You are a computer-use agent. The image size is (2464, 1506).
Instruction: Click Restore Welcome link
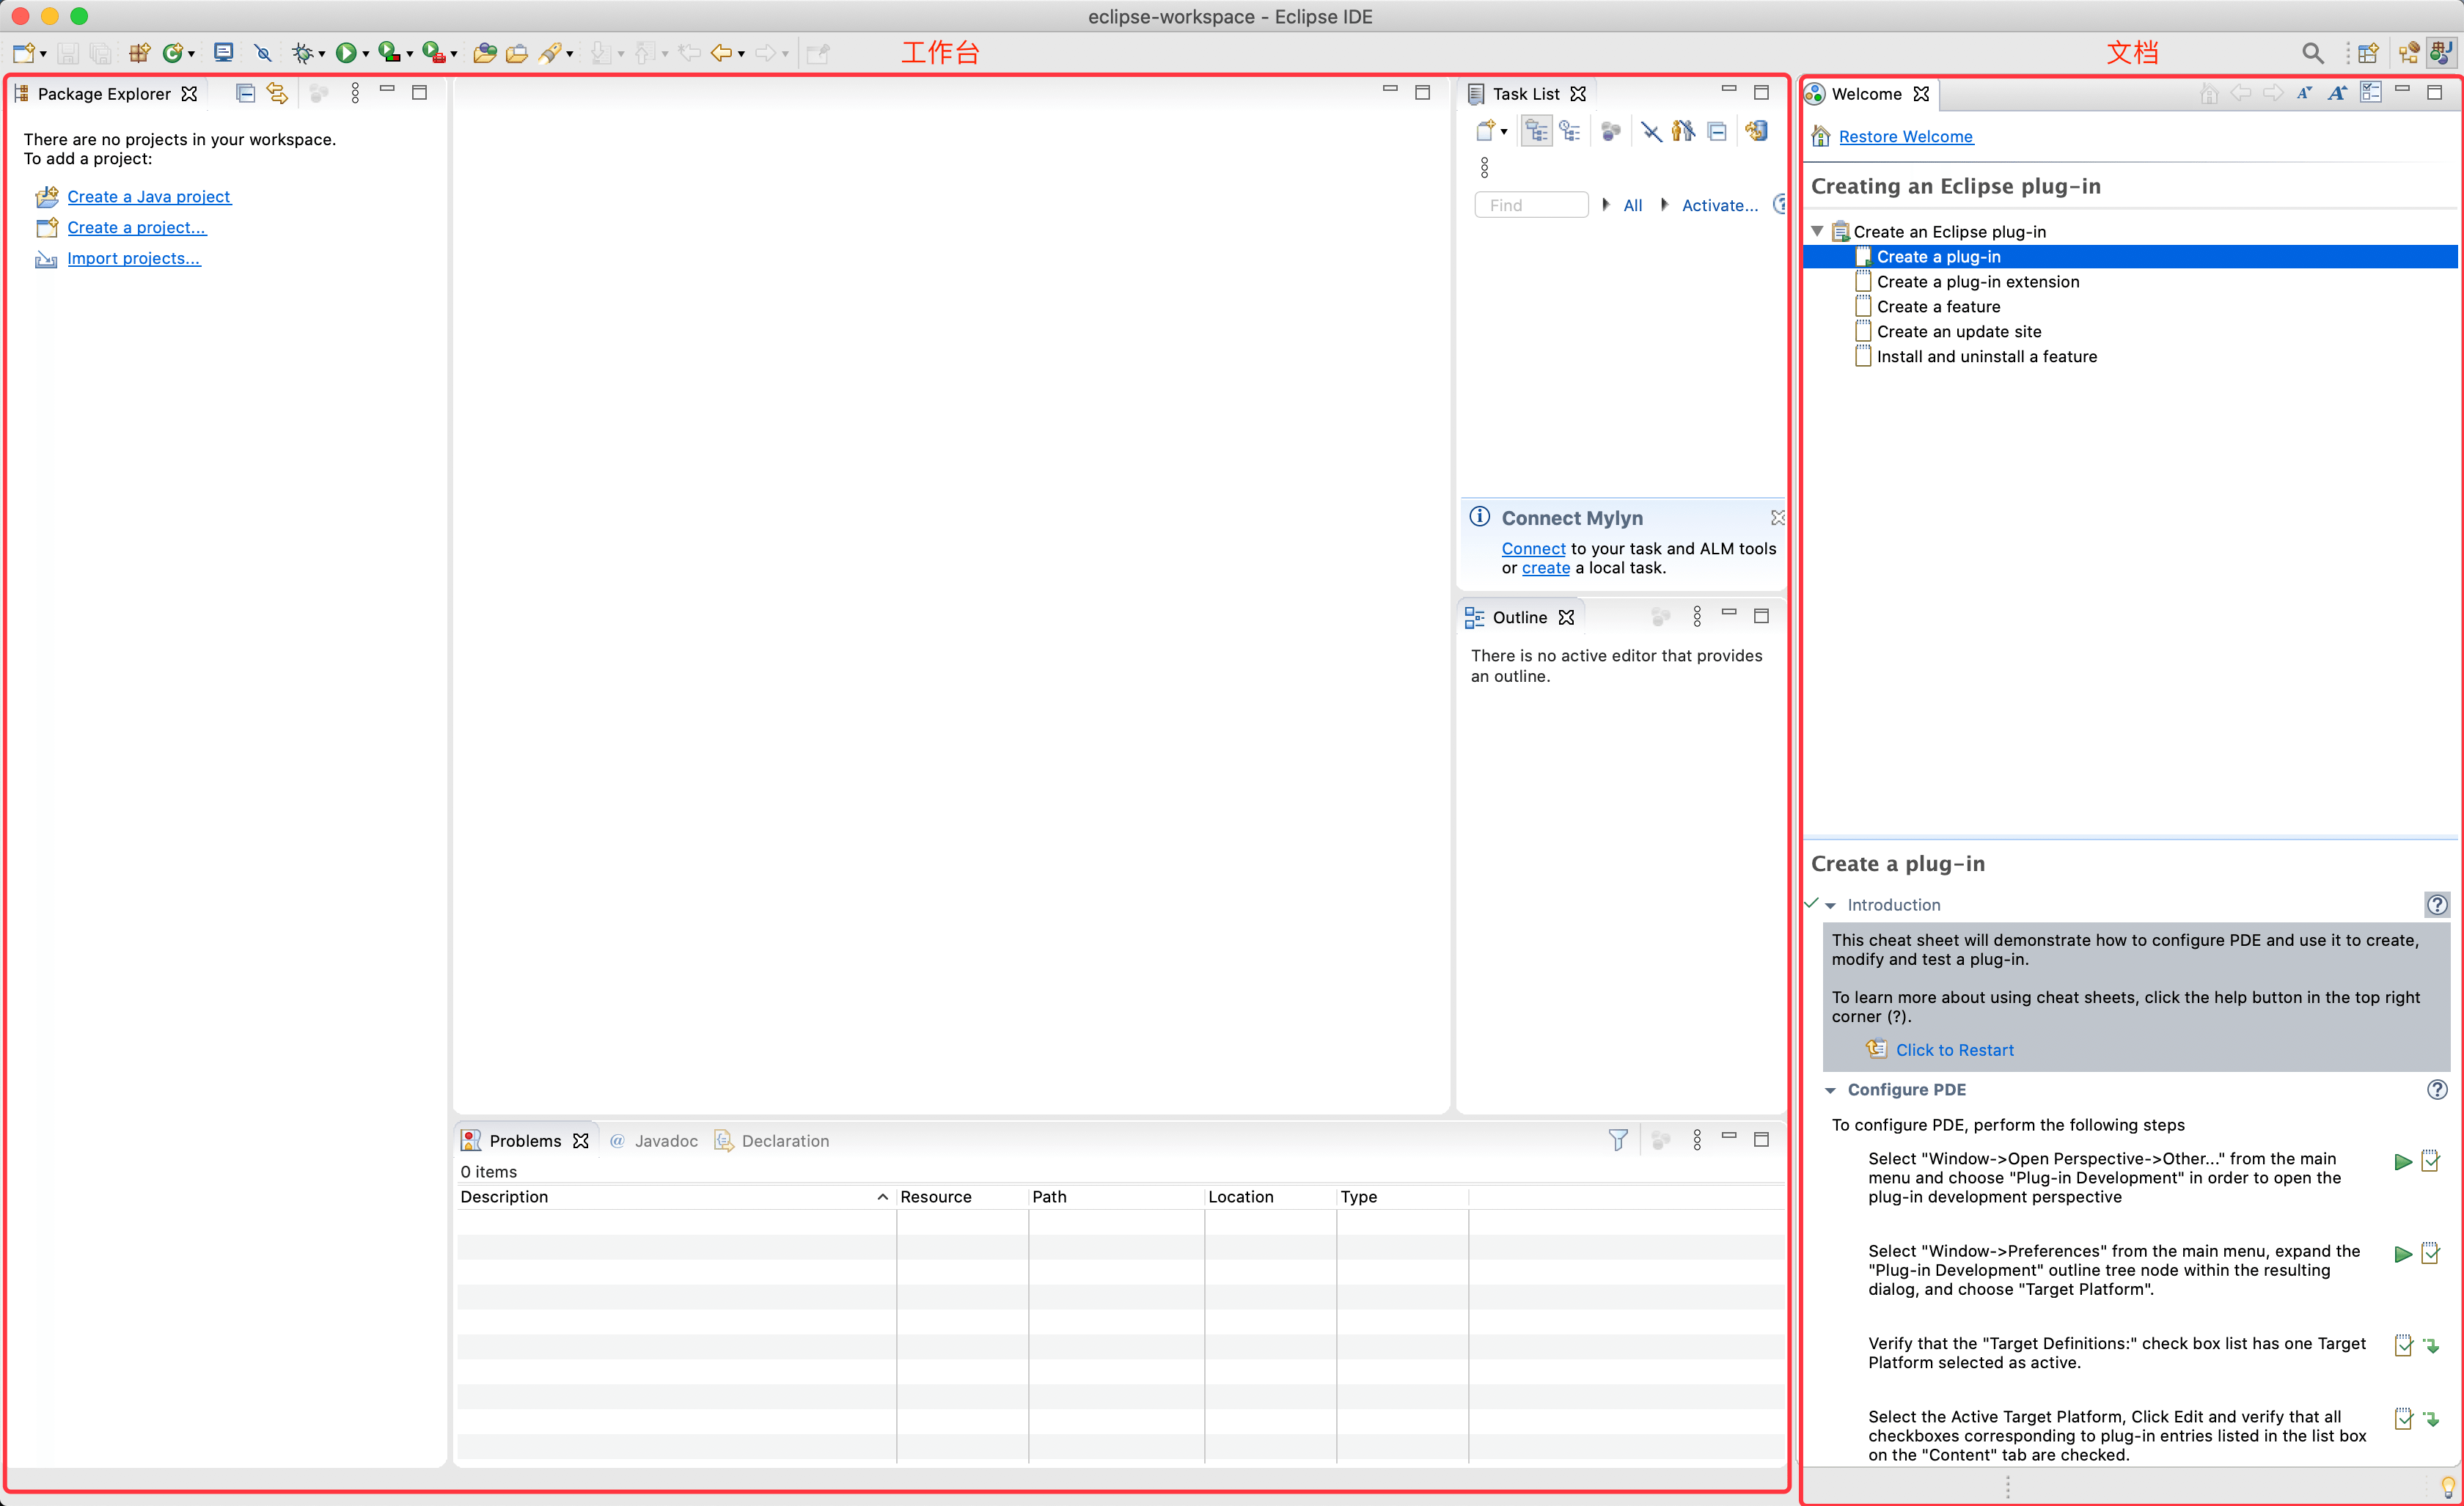(x=1906, y=136)
